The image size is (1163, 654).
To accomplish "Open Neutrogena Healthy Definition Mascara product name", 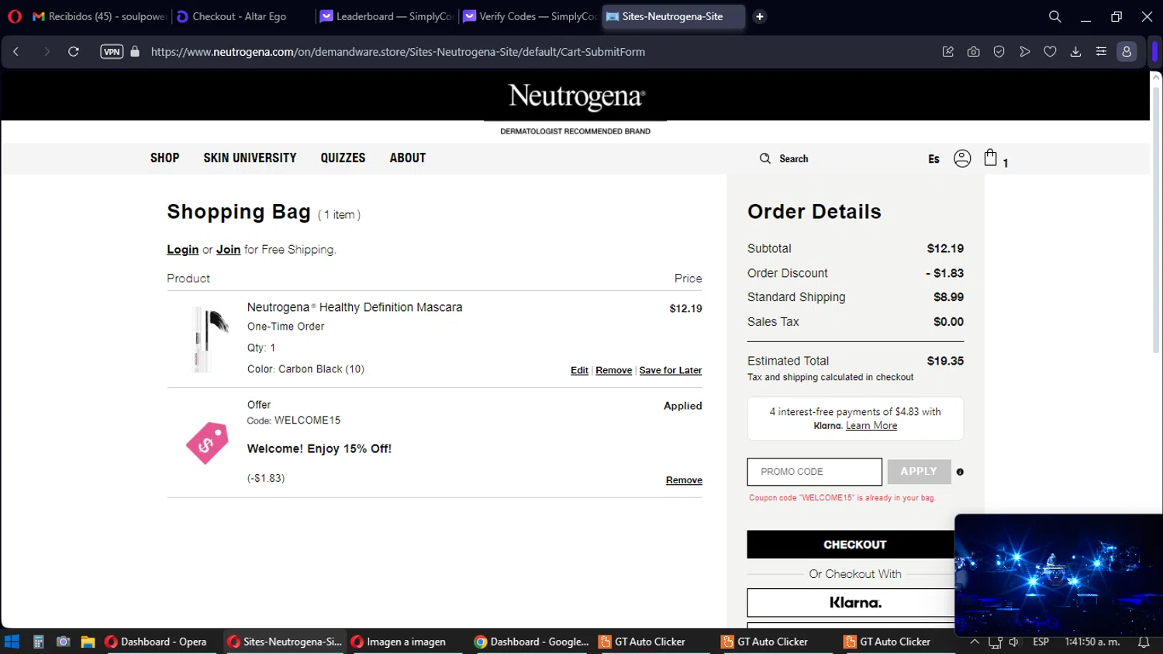I will pos(354,307).
